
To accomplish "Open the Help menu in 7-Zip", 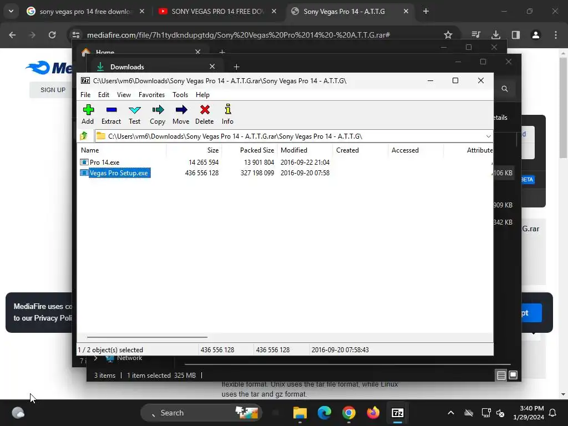I will coord(202,94).
